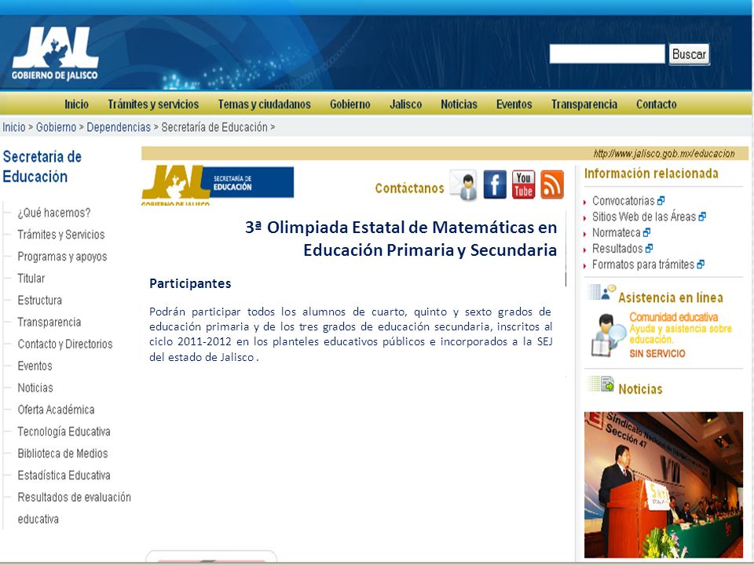
Task: Click Sitios Web de las Áreas link
Action: [x=644, y=217]
